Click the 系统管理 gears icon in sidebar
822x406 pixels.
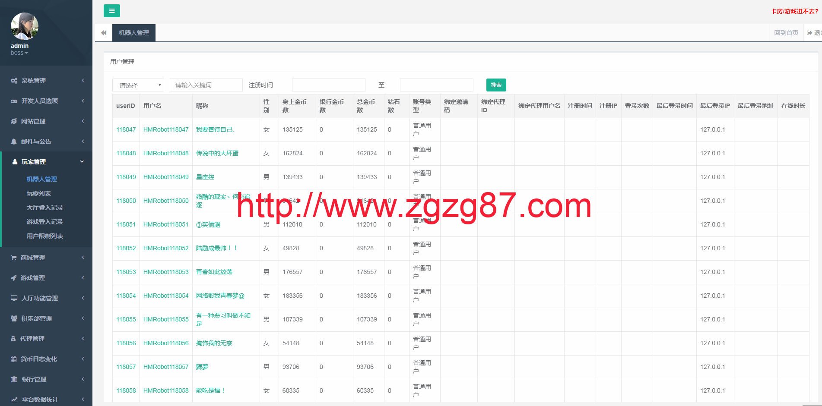point(14,81)
